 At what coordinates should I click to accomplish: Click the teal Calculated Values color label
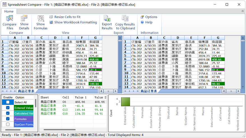point(24,113)
